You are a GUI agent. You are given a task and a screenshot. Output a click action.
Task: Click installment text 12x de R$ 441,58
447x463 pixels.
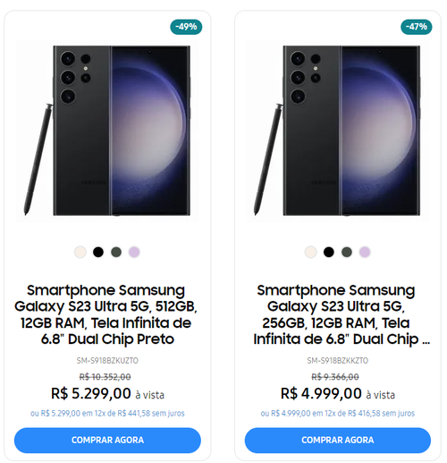pyautogui.click(x=122, y=414)
